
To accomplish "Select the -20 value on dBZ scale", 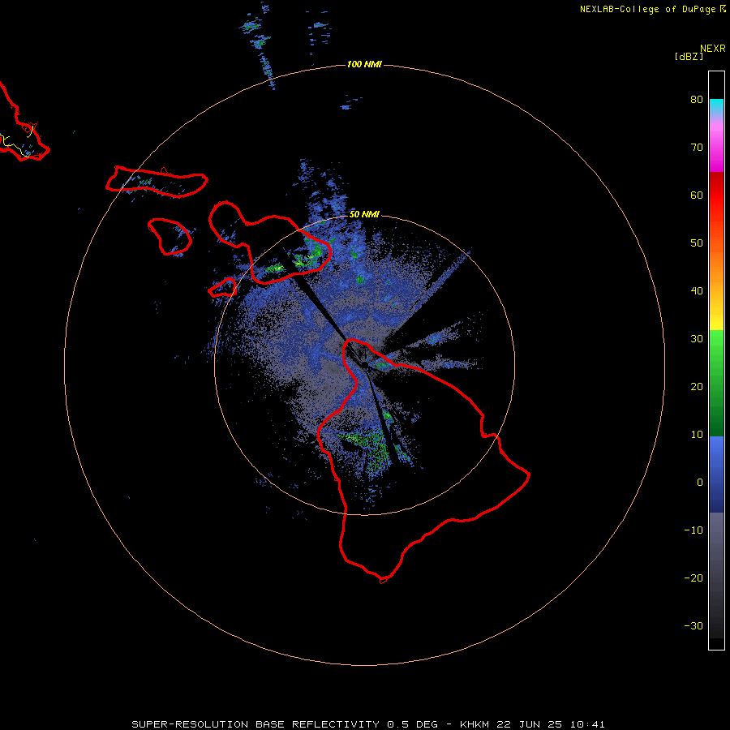I will point(693,578).
